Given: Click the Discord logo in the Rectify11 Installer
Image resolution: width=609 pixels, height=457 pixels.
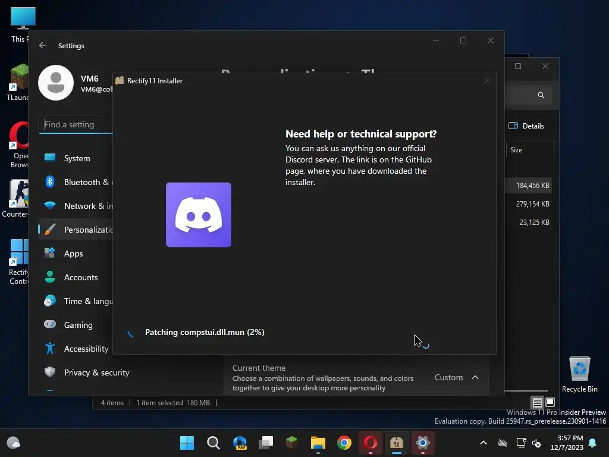Looking at the screenshot, I should 199,214.
